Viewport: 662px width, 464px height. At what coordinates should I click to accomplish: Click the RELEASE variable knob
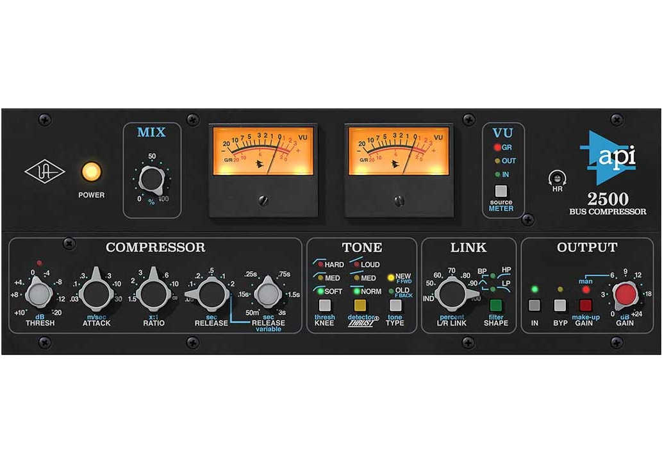click(x=267, y=294)
